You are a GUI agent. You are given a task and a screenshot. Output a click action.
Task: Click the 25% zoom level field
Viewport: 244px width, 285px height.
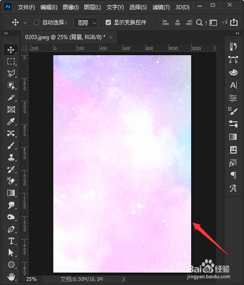pos(31,279)
